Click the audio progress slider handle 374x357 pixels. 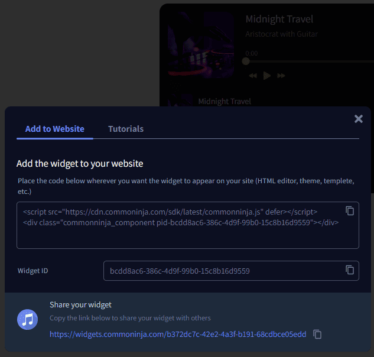point(246,61)
